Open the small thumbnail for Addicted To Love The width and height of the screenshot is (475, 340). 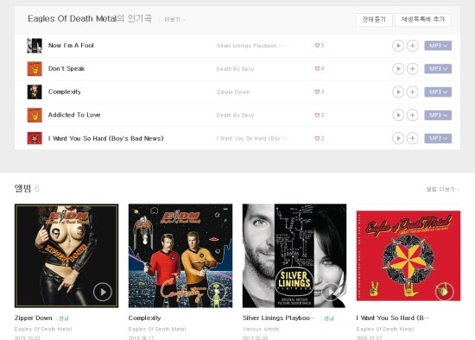(35, 115)
